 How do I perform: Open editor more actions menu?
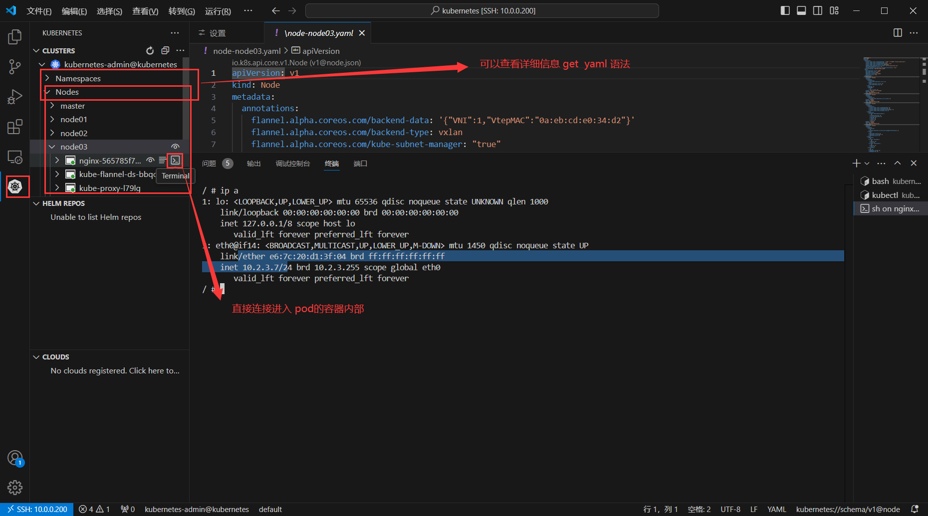coord(914,33)
